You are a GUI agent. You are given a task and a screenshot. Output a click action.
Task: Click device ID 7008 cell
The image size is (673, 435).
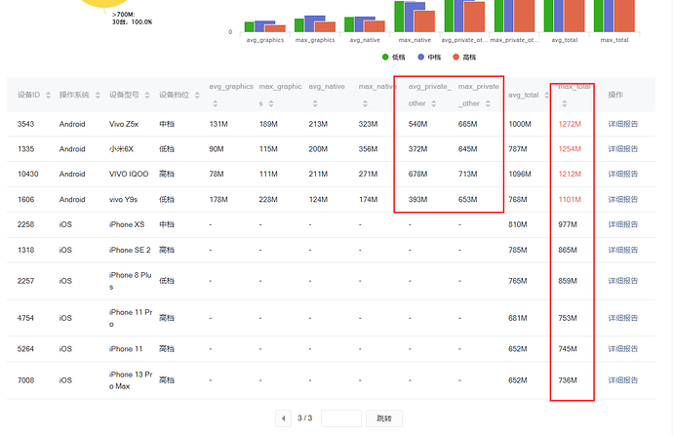[x=25, y=380]
